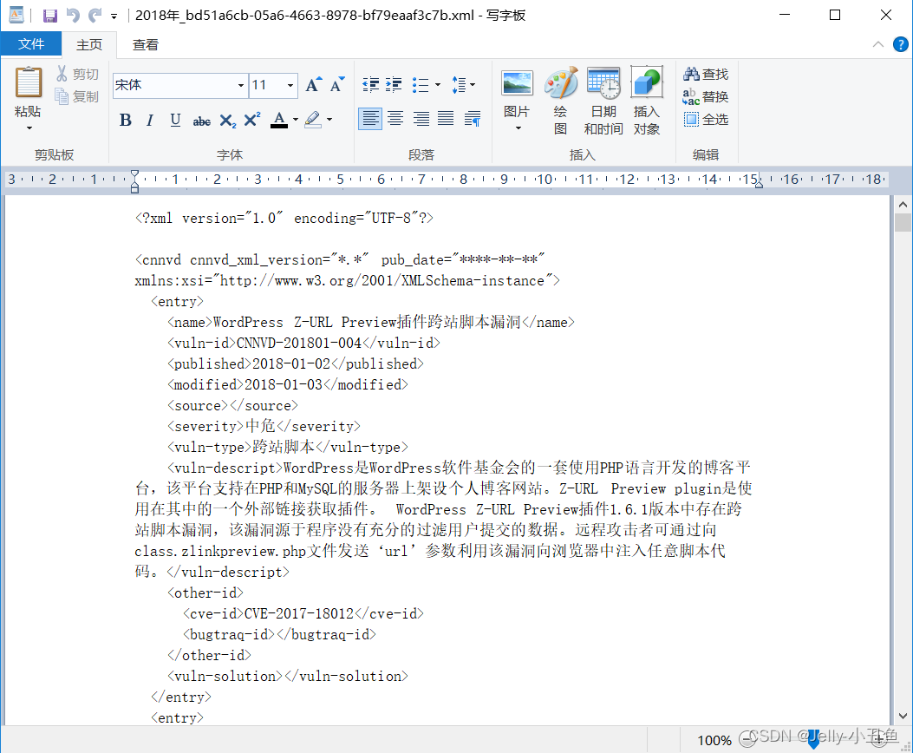Open paragraph settings icon
Screen dimensions: 913x753
pyautogui.click(x=473, y=119)
